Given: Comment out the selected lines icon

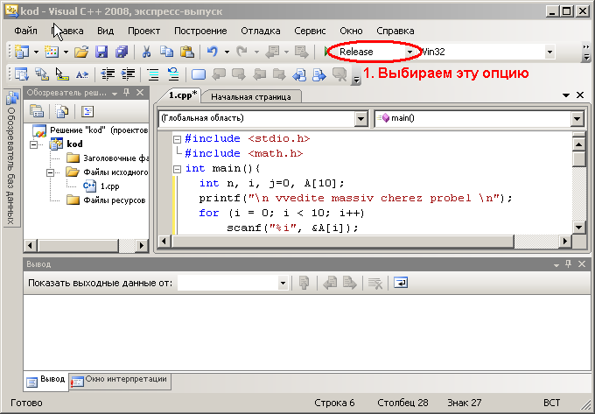Looking at the screenshot, I should 153,74.
